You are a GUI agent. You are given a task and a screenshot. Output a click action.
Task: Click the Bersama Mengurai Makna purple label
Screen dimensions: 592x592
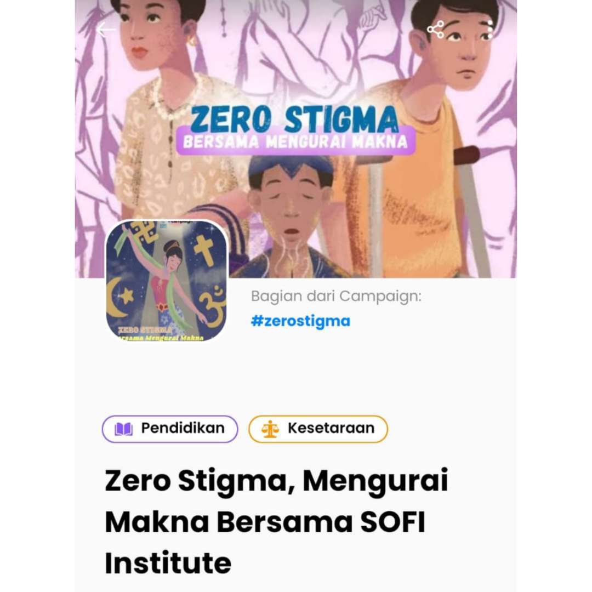[x=295, y=141]
